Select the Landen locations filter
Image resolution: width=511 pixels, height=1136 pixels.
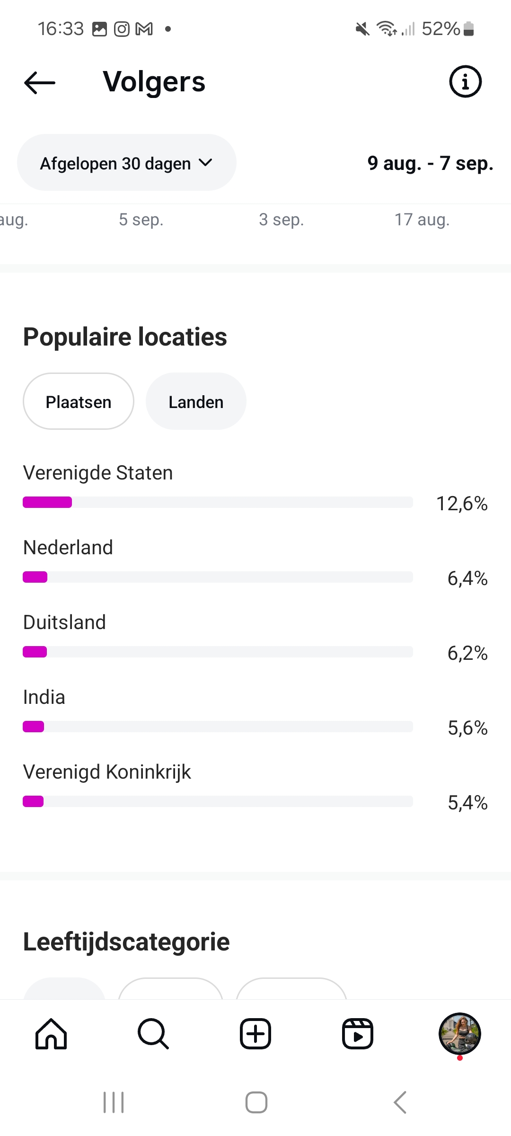point(196,402)
